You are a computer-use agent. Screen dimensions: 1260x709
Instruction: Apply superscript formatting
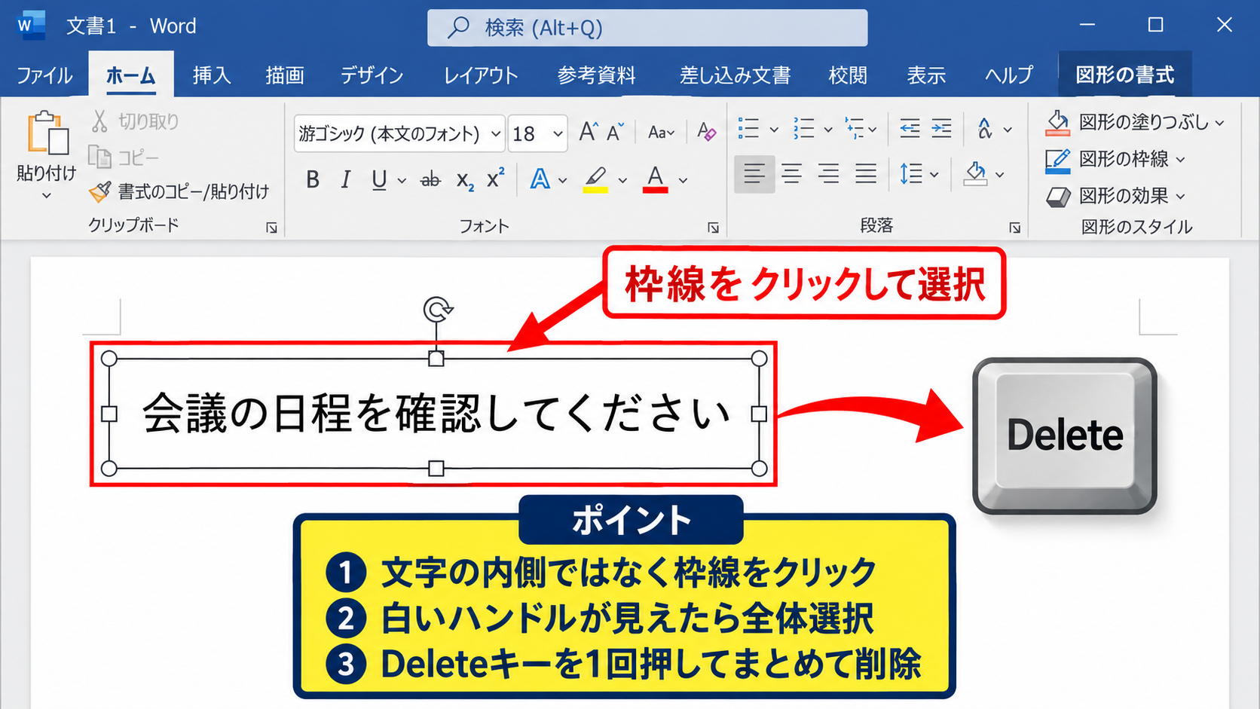pos(495,179)
